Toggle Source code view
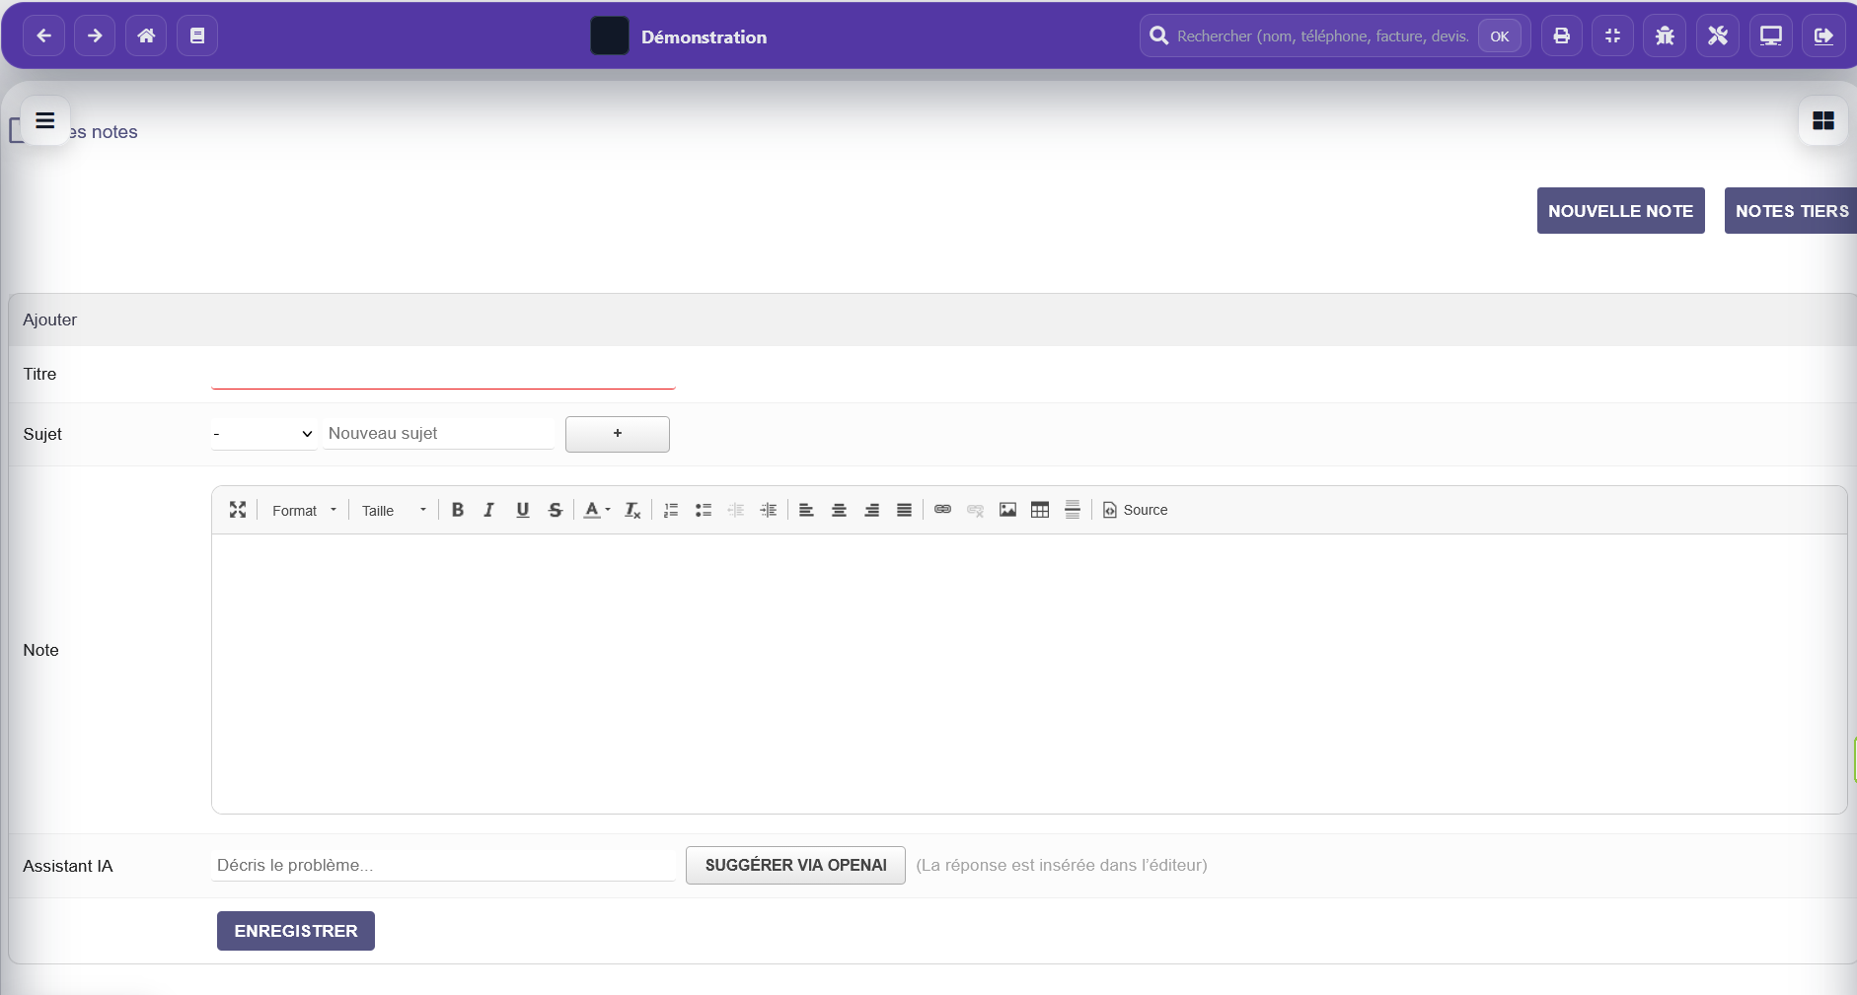The height and width of the screenshot is (995, 1857). (x=1135, y=510)
